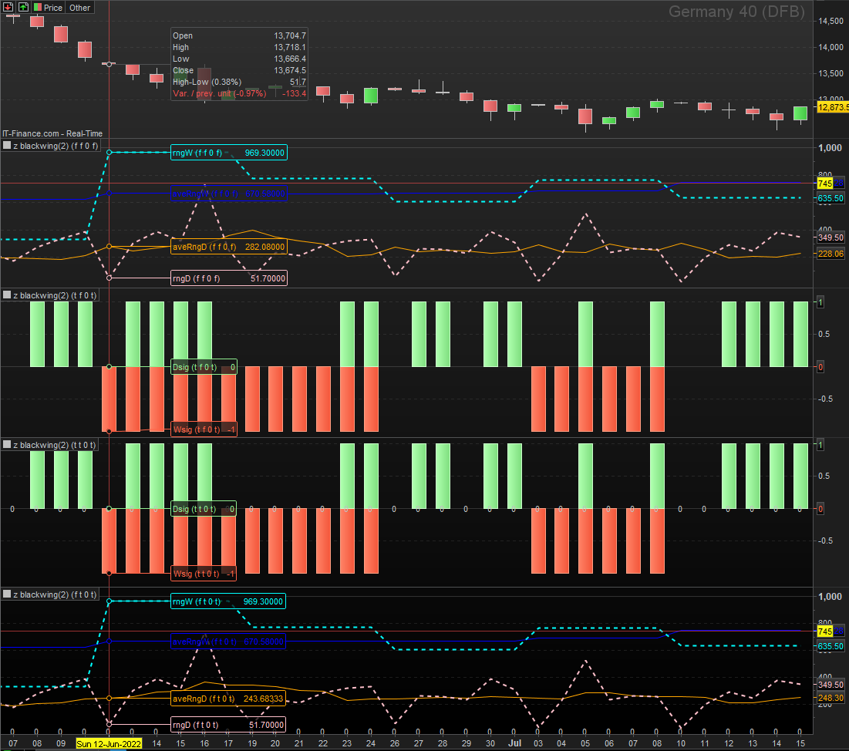This screenshot has height=751, width=849.
Task: Select the rngD (f f 0 f) 51.70000 label
Action: 228,278
